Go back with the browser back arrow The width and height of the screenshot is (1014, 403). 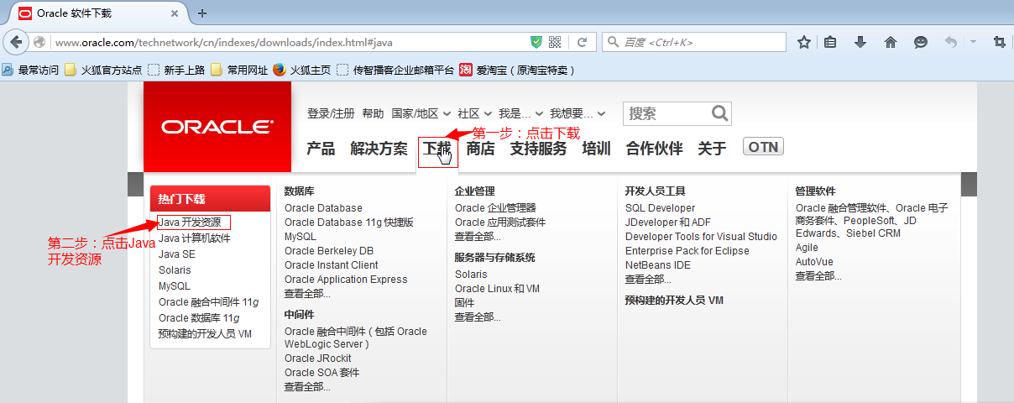[14, 42]
